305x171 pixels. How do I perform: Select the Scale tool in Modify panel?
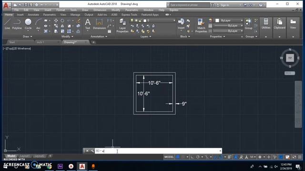pyautogui.click(x=62, y=31)
